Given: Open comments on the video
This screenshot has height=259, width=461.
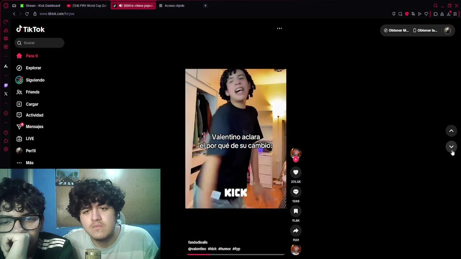Looking at the screenshot, I should tap(296, 192).
